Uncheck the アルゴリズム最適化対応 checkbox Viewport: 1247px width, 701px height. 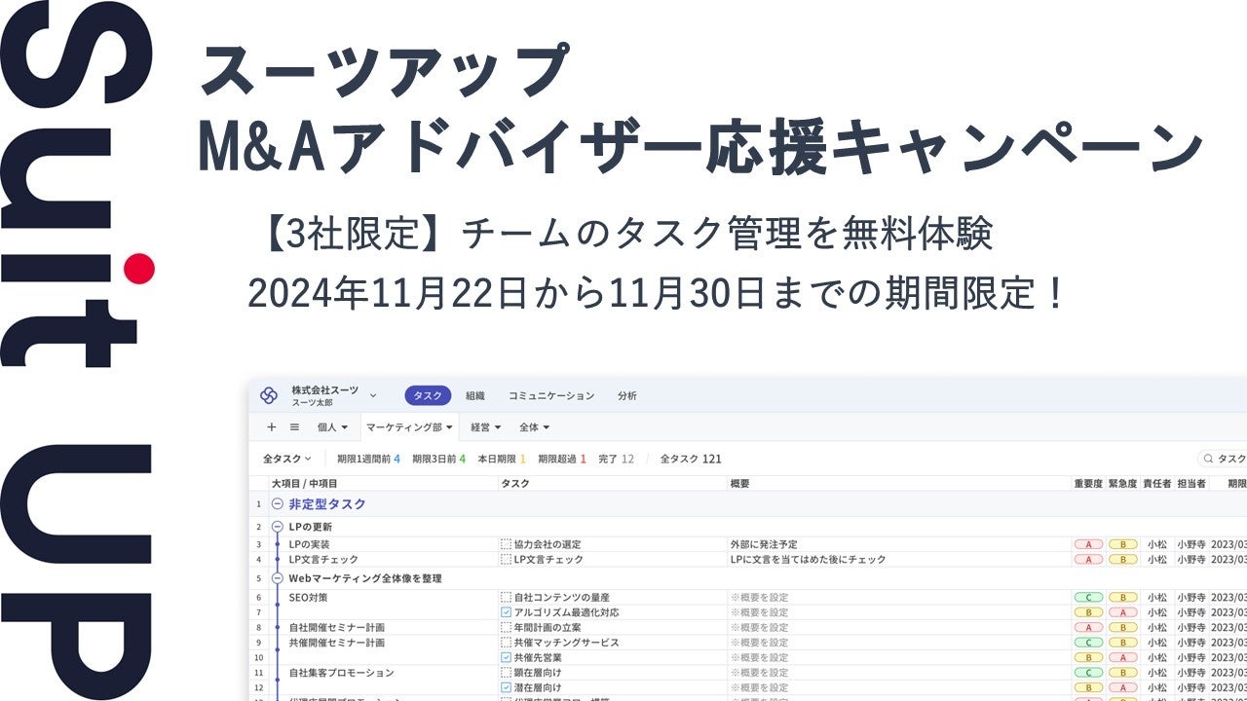[x=506, y=612]
